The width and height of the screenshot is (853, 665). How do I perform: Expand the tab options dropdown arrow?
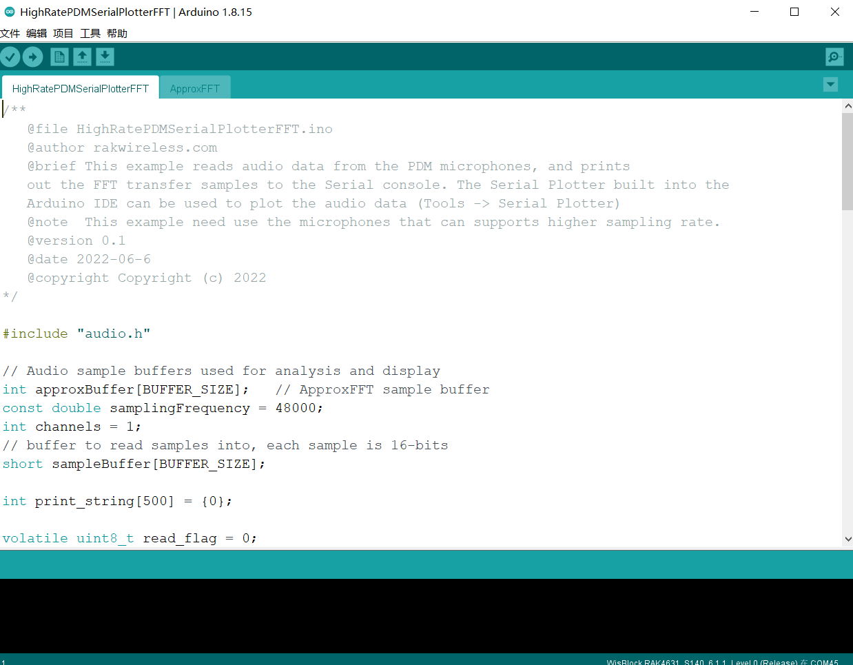tap(830, 84)
